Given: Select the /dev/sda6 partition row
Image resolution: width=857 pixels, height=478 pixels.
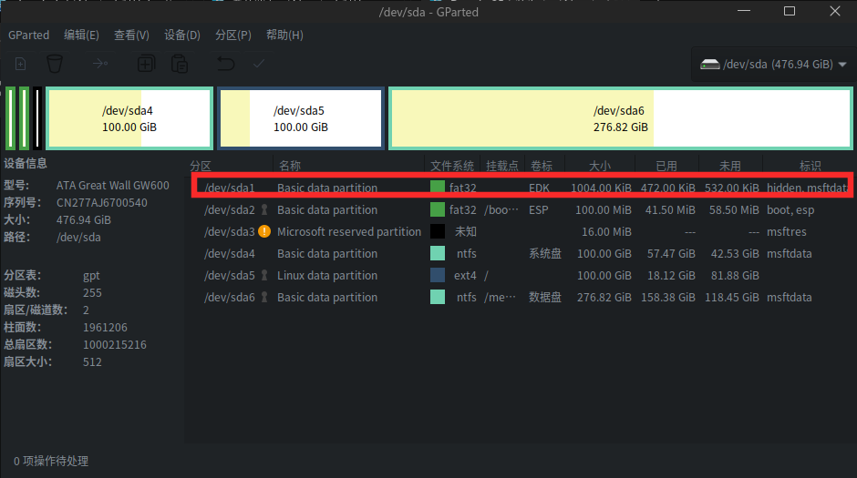Looking at the screenshot, I should coord(522,297).
